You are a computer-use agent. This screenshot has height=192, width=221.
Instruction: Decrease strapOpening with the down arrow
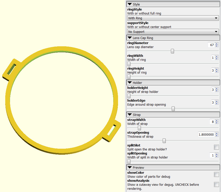coord(217,136)
